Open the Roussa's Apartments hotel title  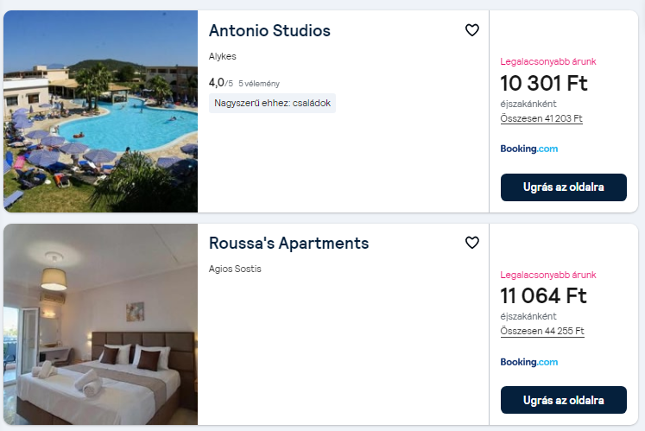pos(288,244)
